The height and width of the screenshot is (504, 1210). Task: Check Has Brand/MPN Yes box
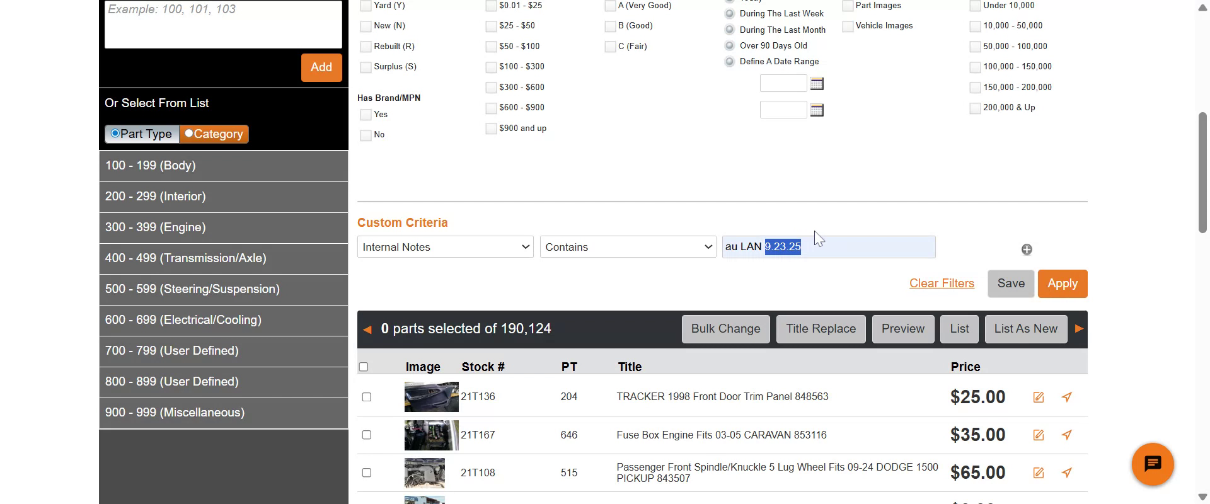point(366,115)
